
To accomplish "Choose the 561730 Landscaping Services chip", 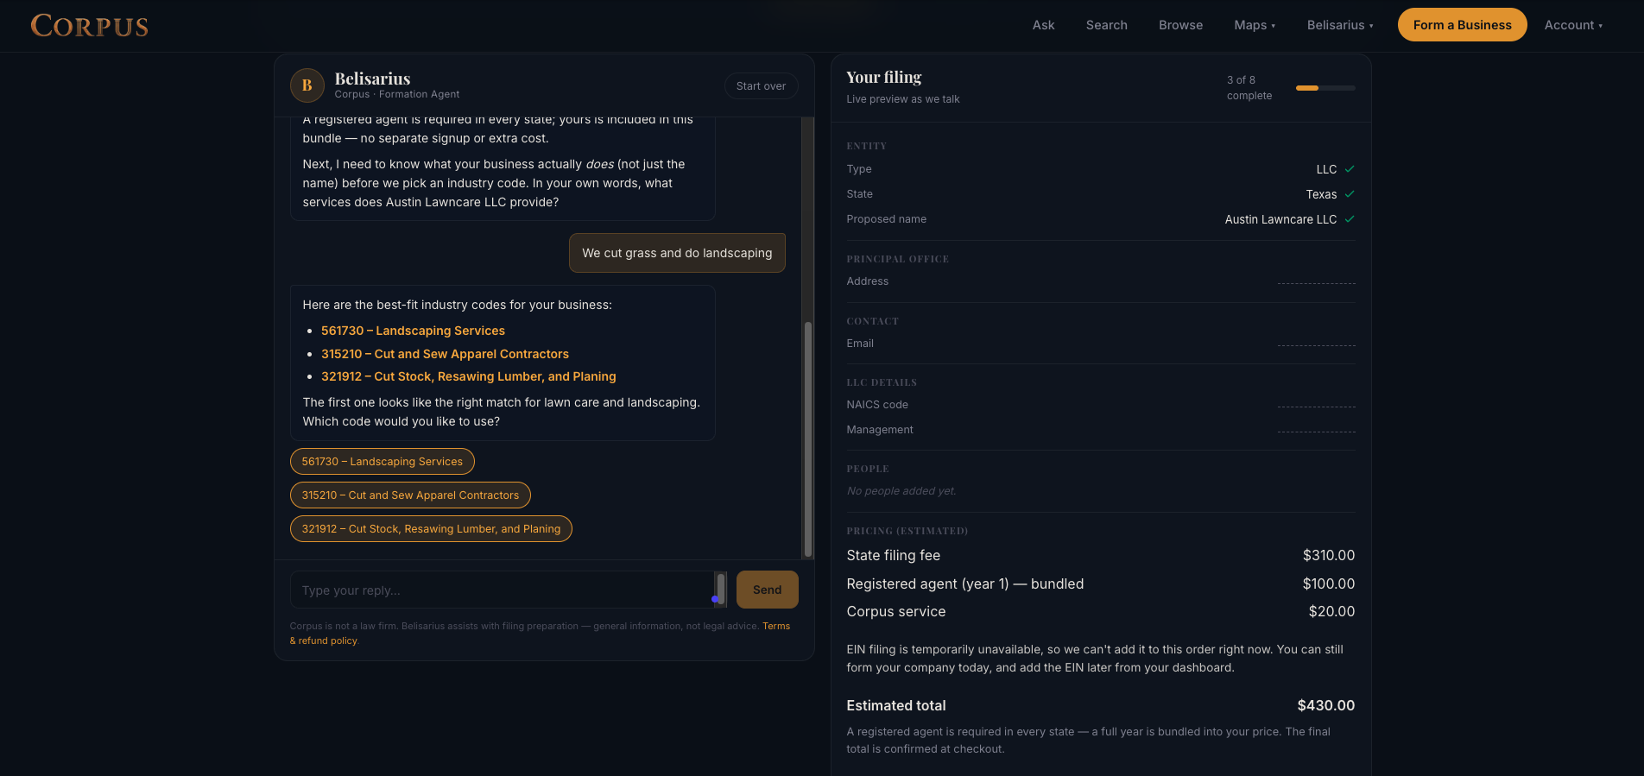I will point(383,462).
